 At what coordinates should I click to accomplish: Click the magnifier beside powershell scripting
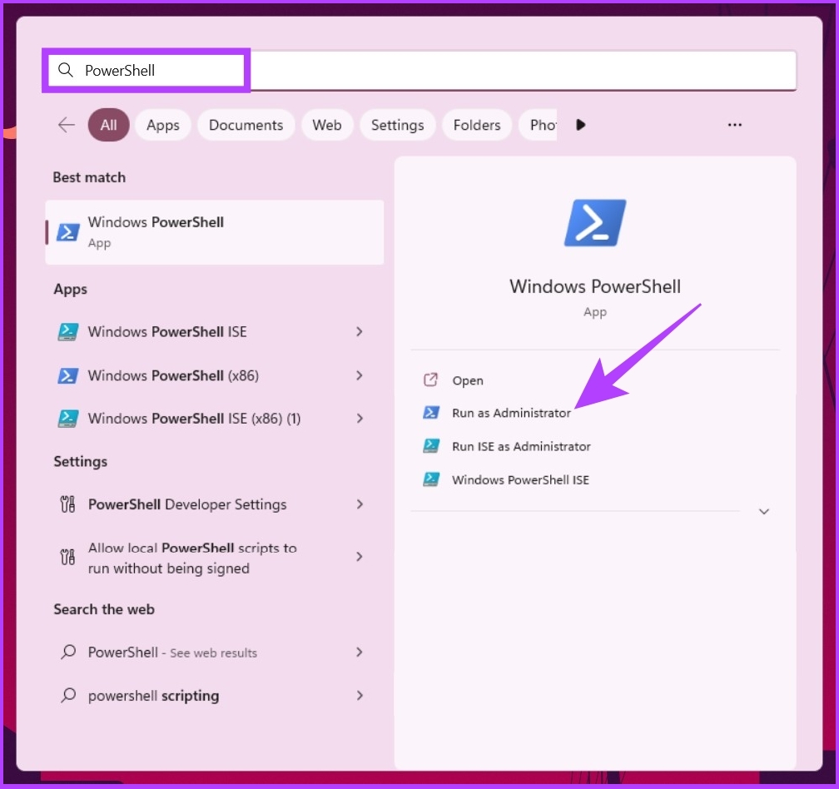[68, 695]
